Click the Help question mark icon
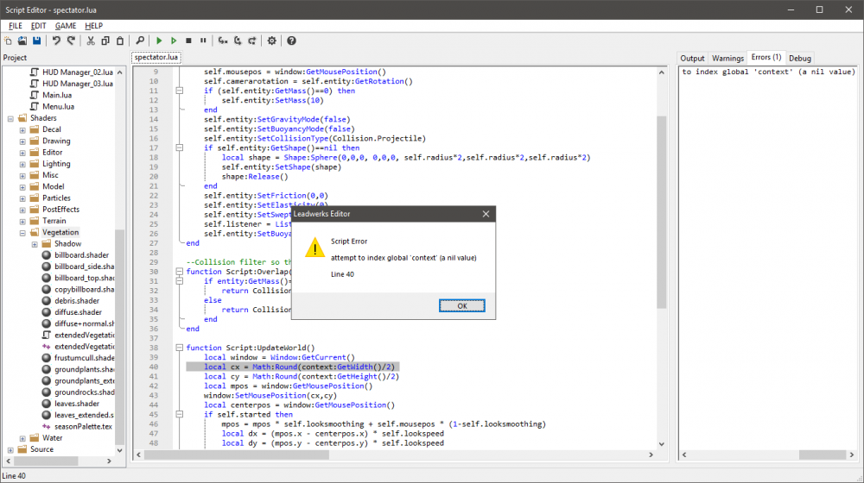This screenshot has width=864, height=483. click(291, 41)
